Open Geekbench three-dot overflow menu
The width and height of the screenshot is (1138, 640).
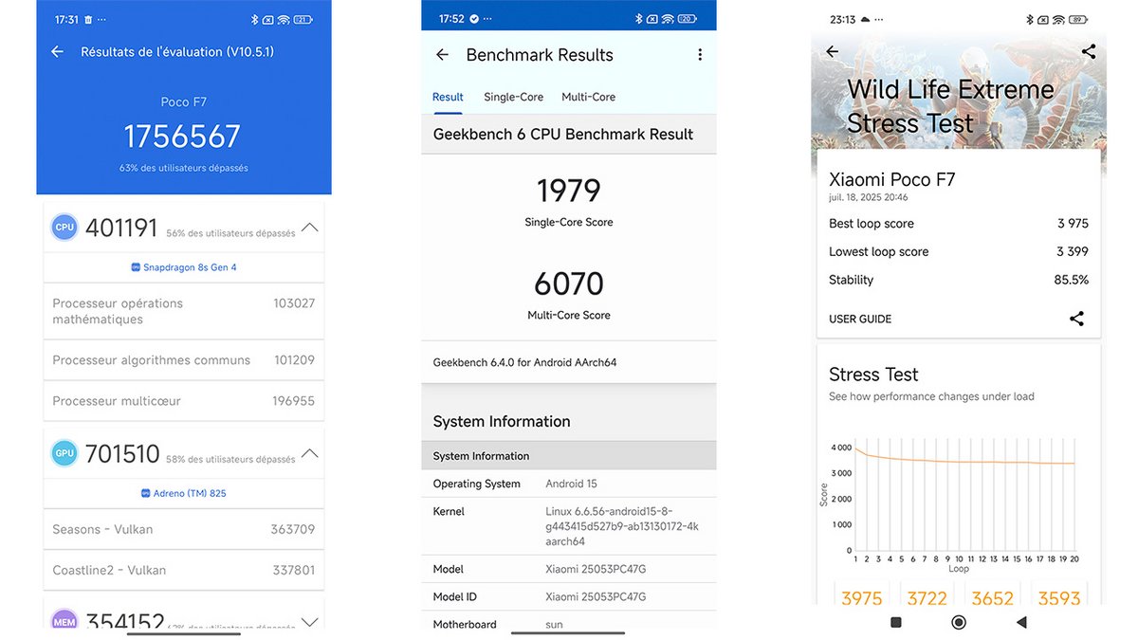click(700, 55)
